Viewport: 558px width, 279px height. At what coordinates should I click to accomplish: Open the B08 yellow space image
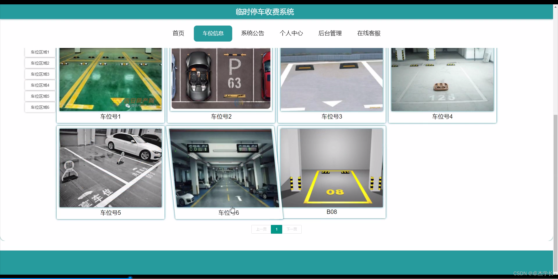tap(332, 168)
